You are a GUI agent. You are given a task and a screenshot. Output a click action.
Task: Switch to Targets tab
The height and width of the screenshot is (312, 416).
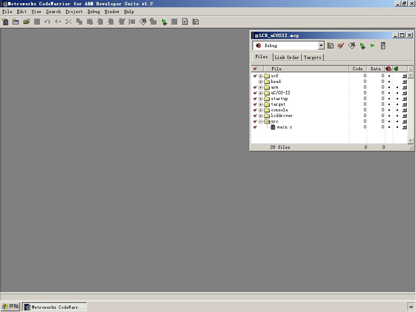tap(312, 57)
